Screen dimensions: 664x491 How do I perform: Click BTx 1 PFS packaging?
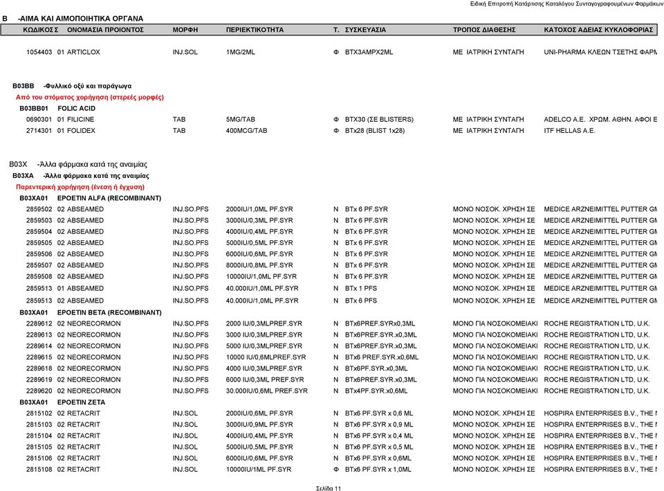pos(361,288)
